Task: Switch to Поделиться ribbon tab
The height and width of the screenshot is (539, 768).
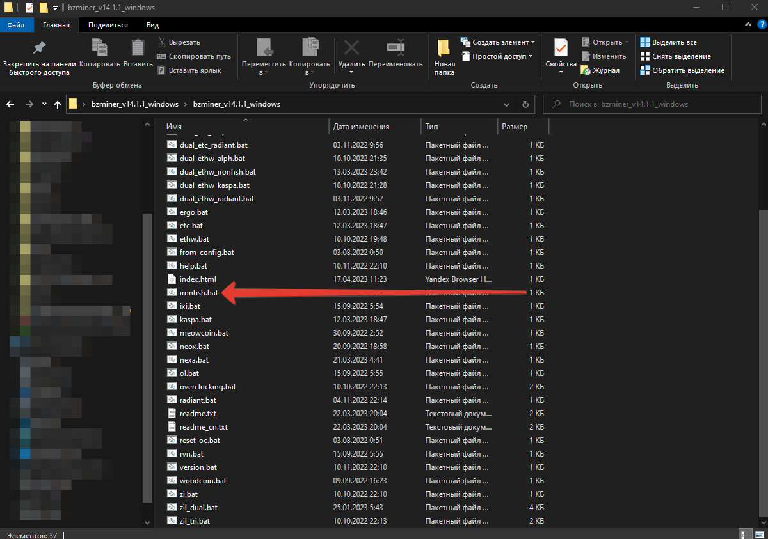Action: click(x=108, y=25)
